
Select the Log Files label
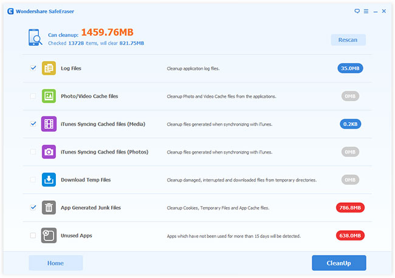[x=71, y=69]
